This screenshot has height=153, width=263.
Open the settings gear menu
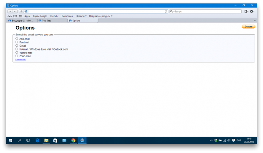(252, 11)
